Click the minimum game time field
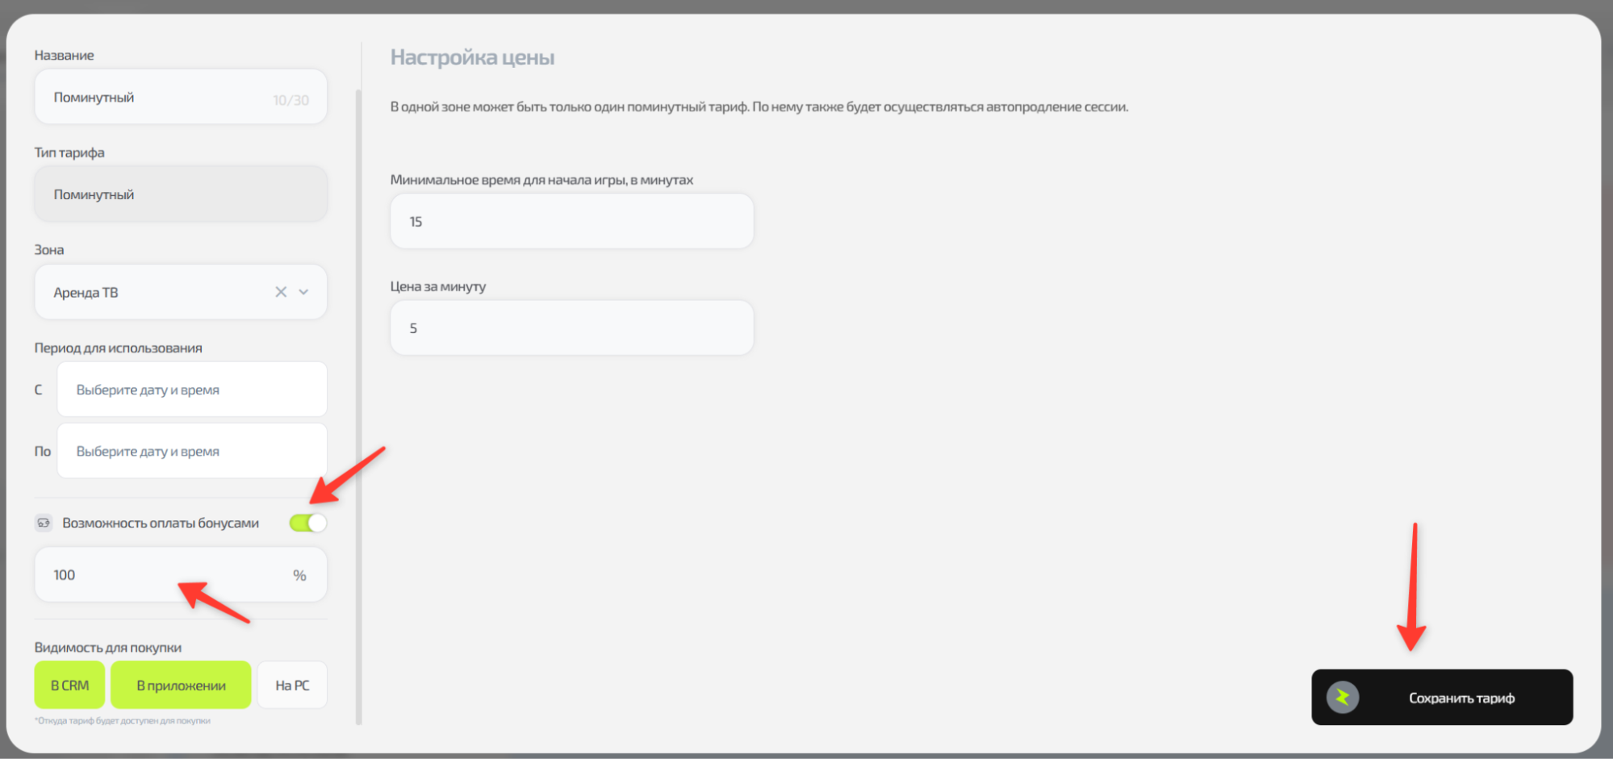This screenshot has width=1613, height=759. (571, 222)
